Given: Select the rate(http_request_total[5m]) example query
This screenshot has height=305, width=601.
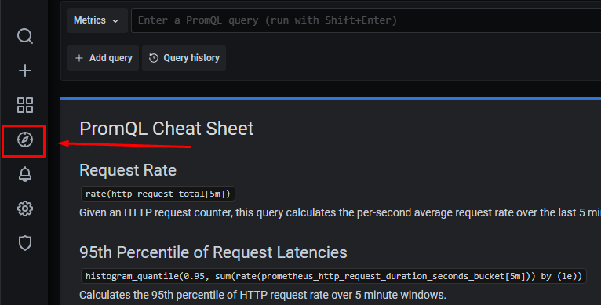Looking at the screenshot, I should (158, 194).
